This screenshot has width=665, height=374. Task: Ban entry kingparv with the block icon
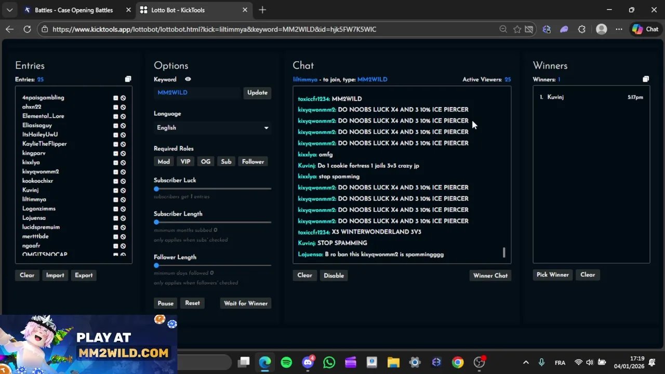coord(123,153)
